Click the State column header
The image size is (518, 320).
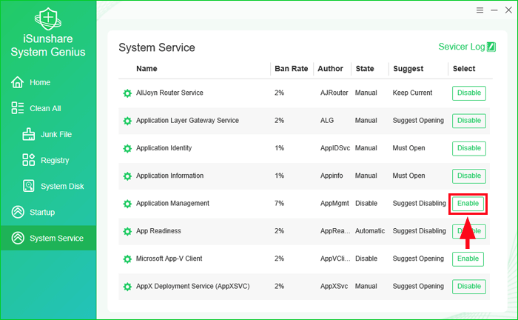coord(365,69)
